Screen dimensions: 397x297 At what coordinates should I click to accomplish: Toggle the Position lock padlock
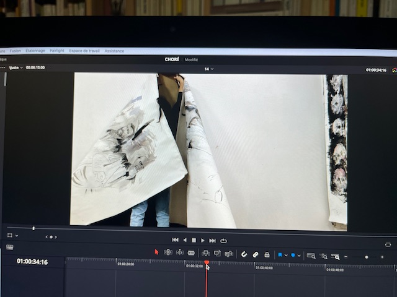(267, 254)
